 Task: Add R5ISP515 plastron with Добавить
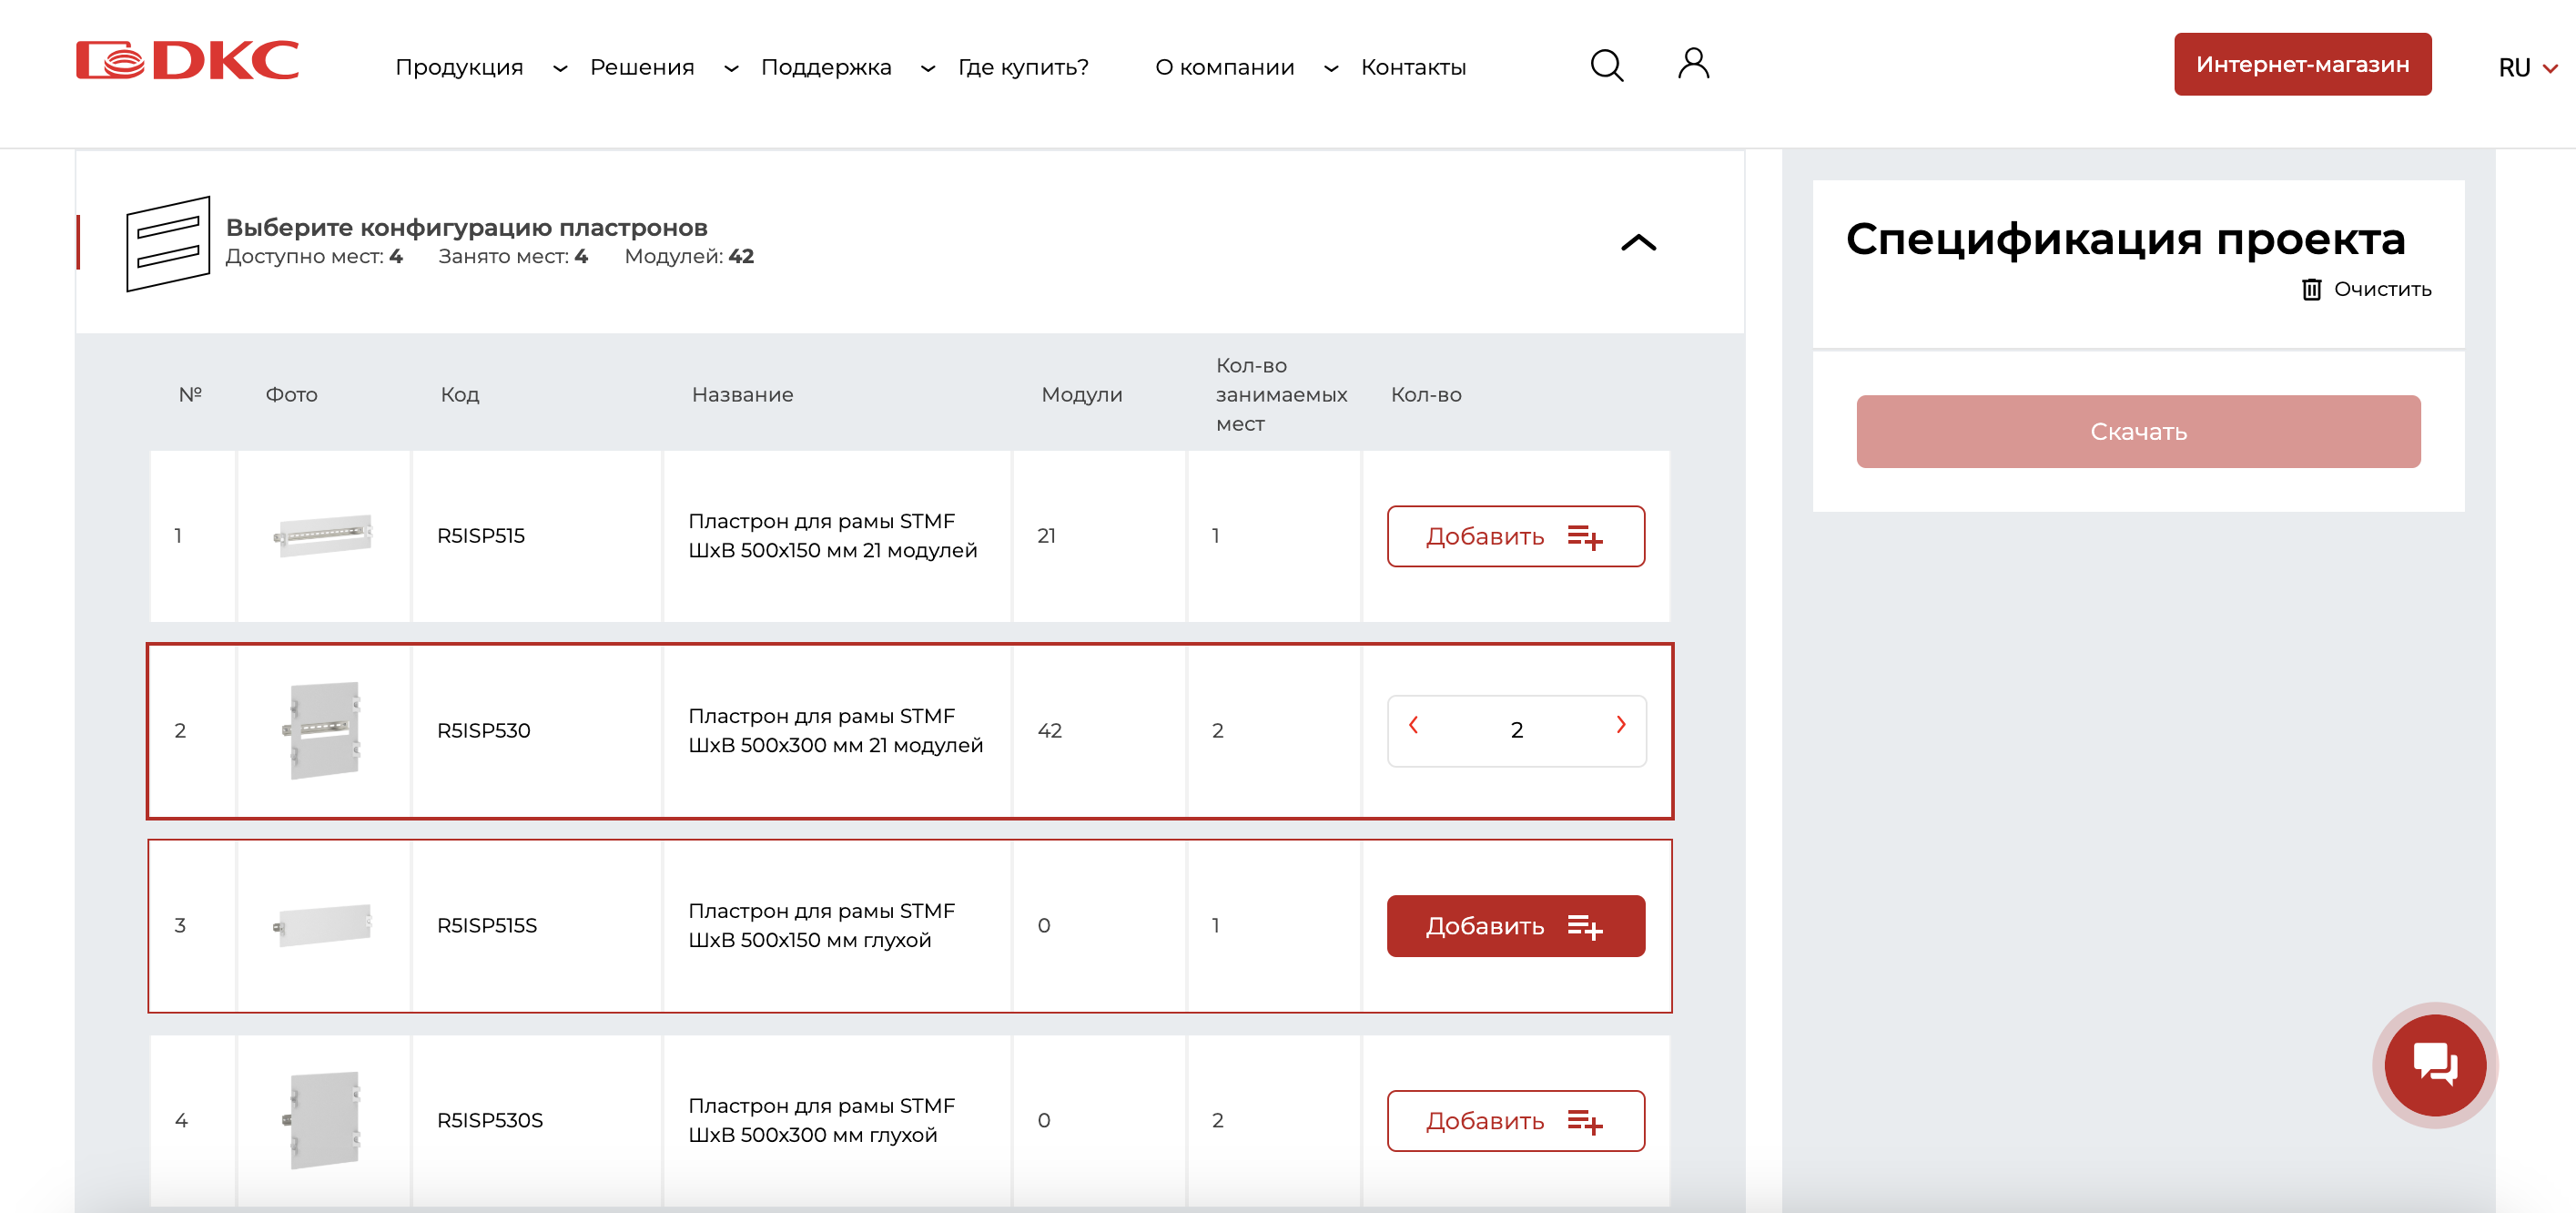tap(1515, 536)
